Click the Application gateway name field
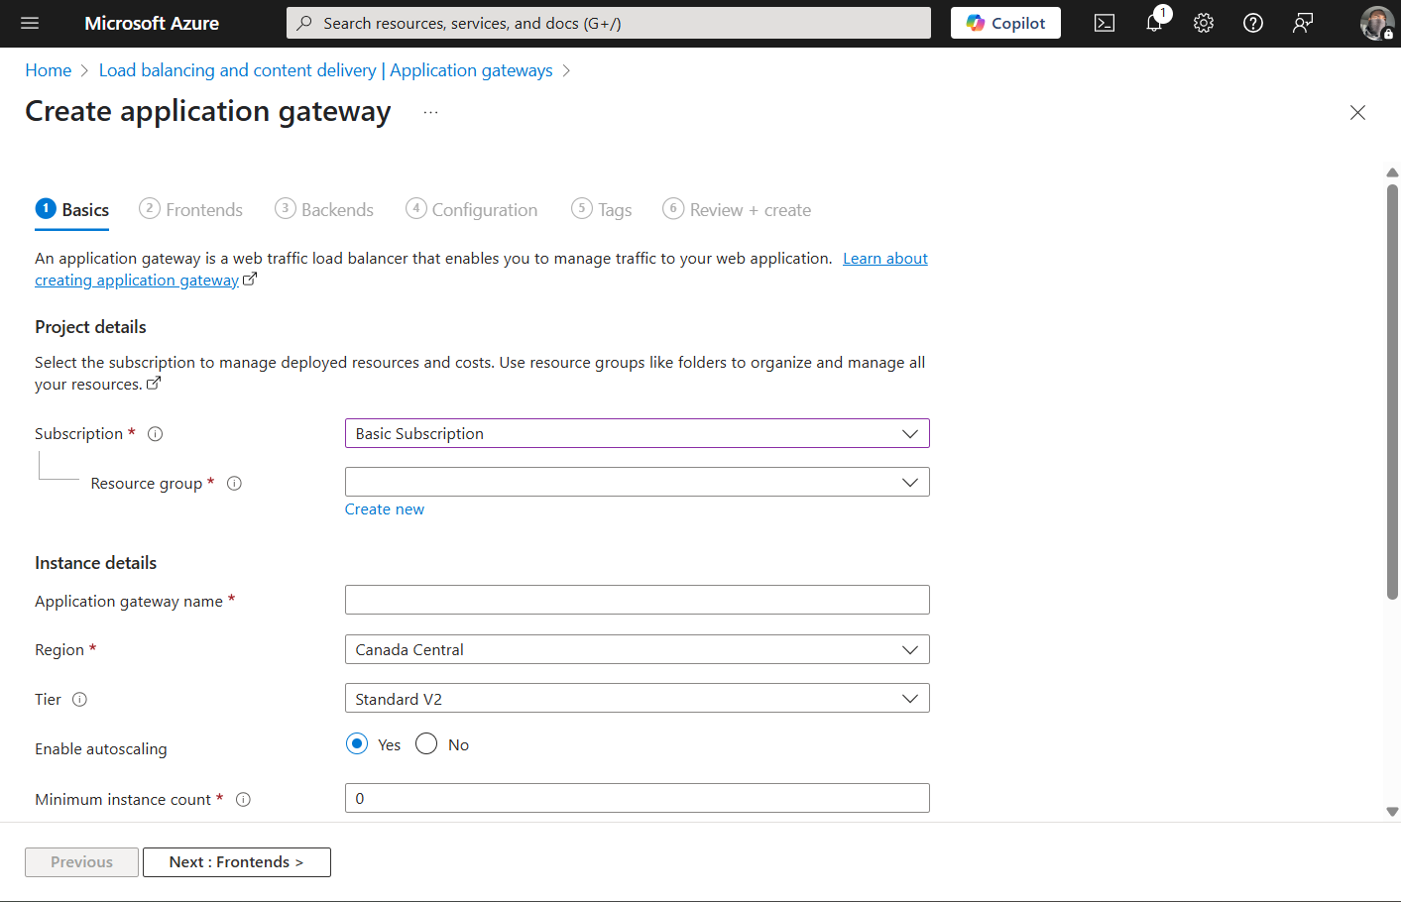 638,600
